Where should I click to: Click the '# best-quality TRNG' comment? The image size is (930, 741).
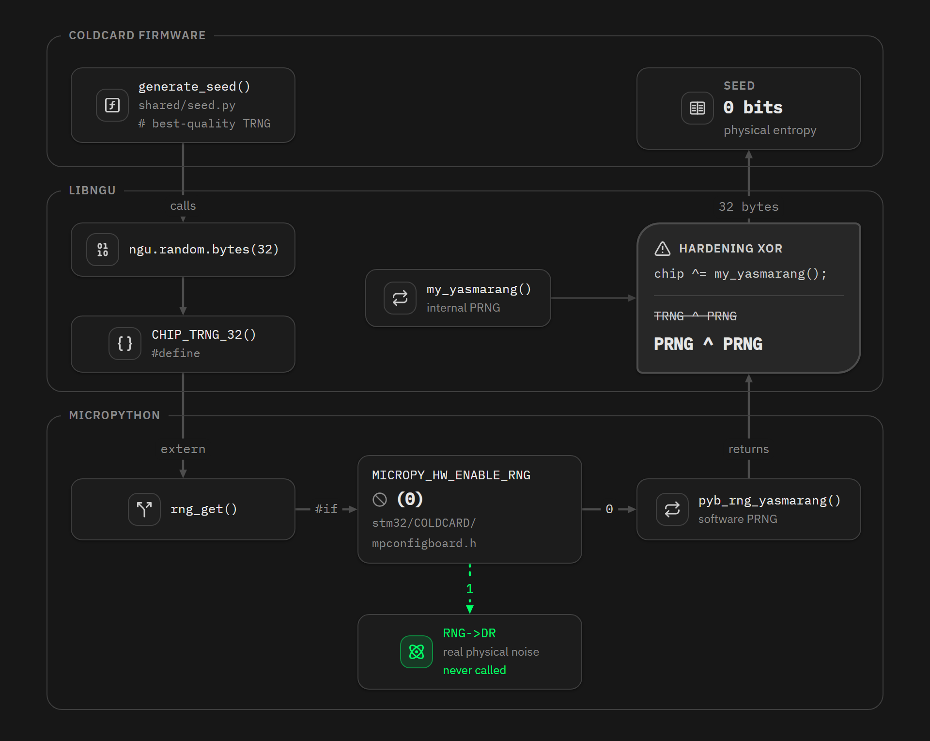204,124
